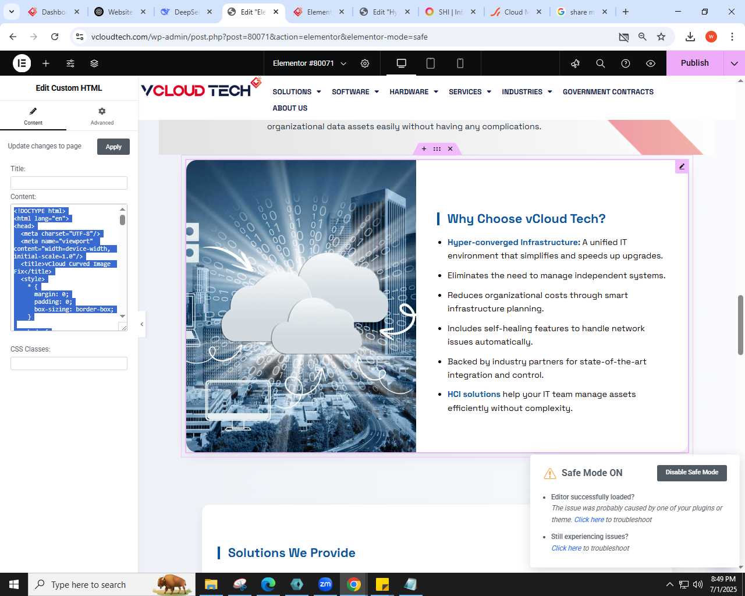The image size is (745, 596).
Task: Select the Advanced tab
Action: tap(102, 116)
